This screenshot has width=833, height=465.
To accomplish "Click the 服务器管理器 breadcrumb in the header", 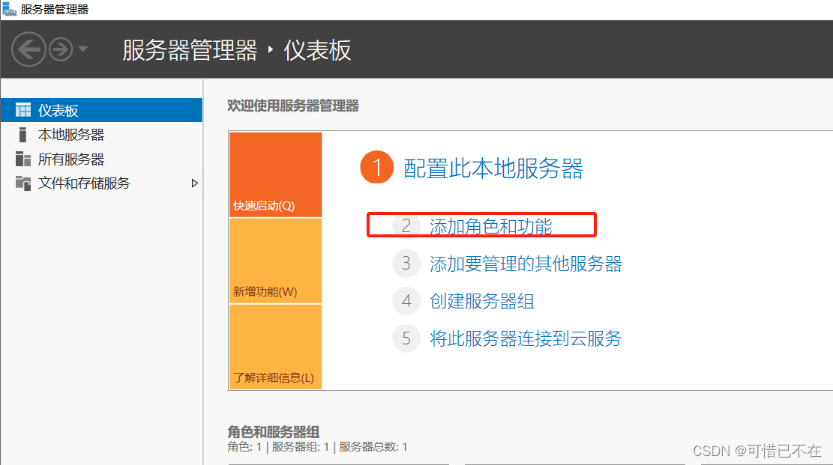I will (190, 50).
